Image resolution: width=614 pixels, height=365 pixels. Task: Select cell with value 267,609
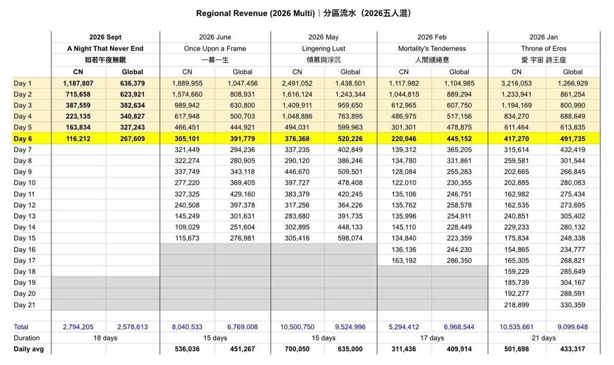click(132, 139)
